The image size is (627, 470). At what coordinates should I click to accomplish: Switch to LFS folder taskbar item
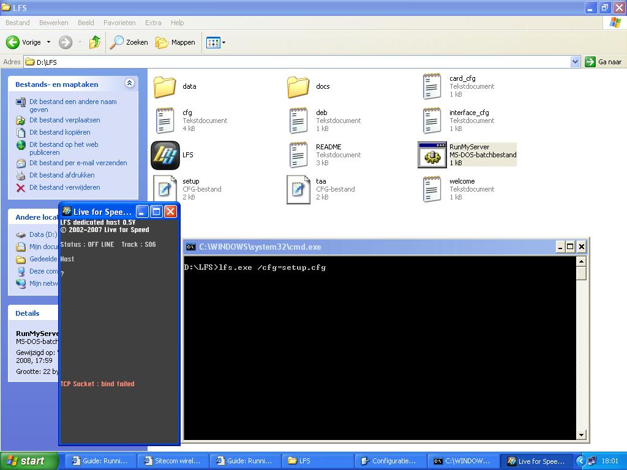tap(318, 461)
